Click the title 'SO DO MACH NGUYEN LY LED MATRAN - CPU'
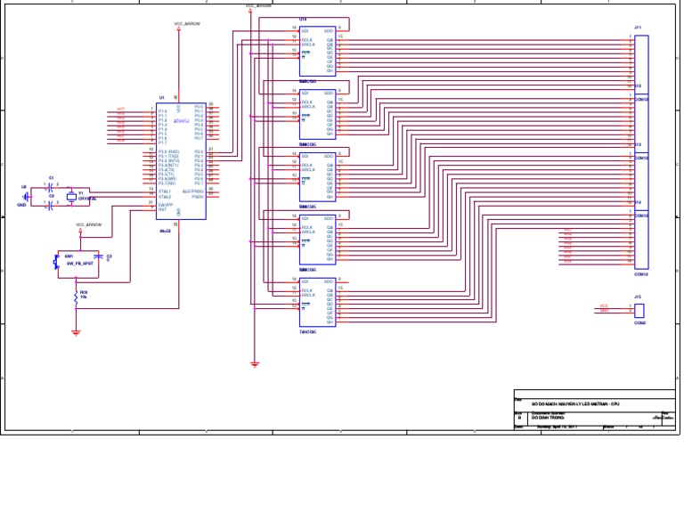 tap(575, 404)
